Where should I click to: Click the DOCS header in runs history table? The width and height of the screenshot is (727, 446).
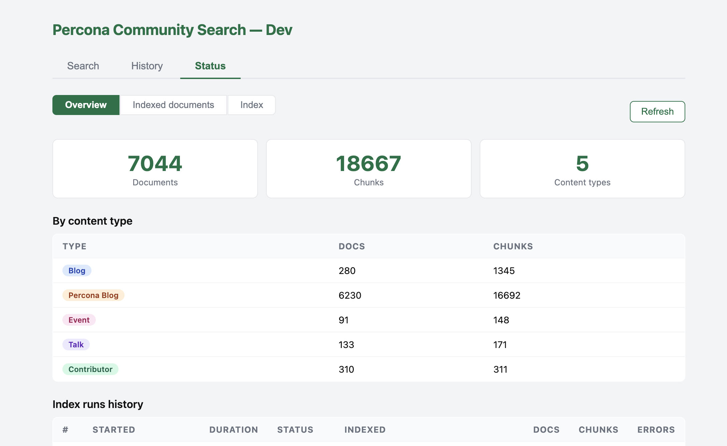click(546, 430)
